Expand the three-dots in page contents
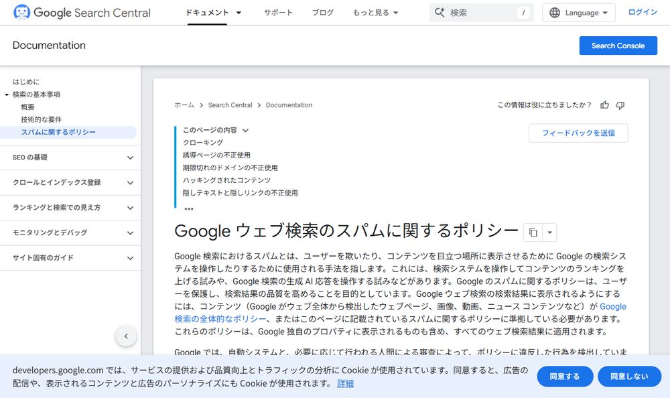This screenshot has height=398, width=670. (188, 208)
